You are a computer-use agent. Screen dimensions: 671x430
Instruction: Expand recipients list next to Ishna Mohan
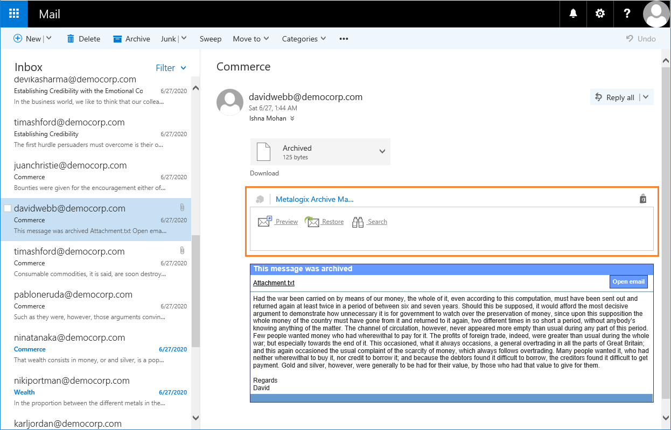point(292,118)
